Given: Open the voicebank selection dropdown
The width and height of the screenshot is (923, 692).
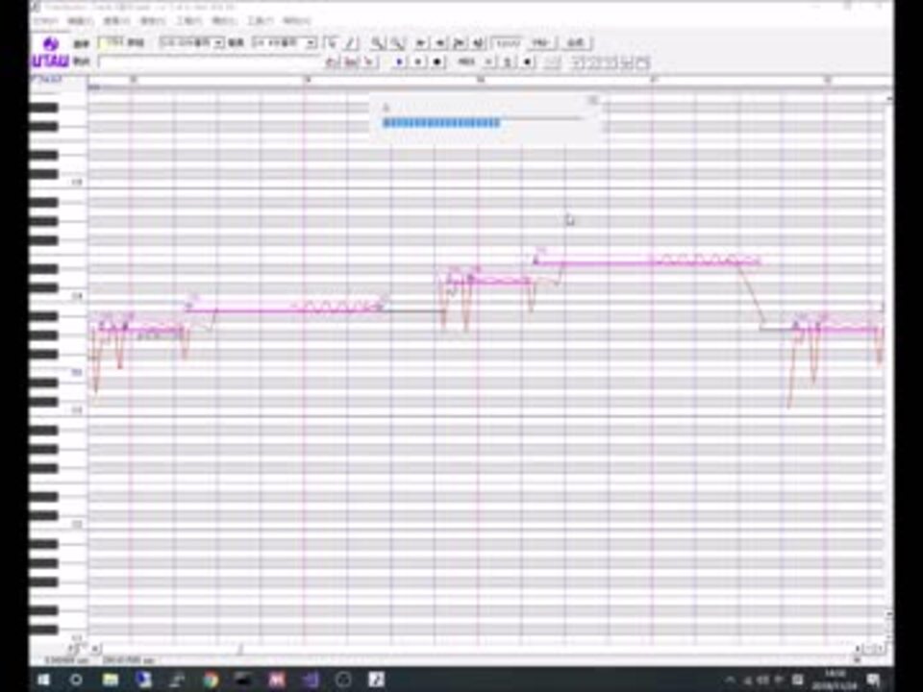Looking at the screenshot, I should point(217,41).
